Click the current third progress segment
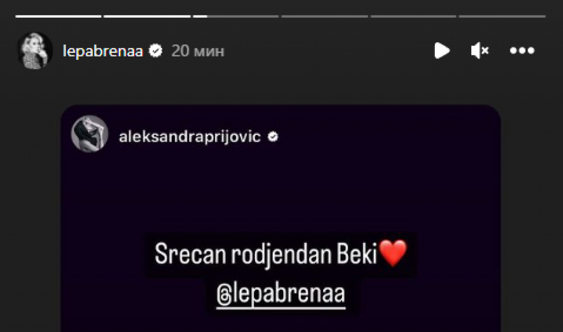The image size is (563, 332). (236, 16)
